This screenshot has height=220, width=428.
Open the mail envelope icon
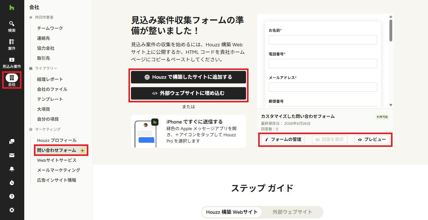tap(12, 155)
